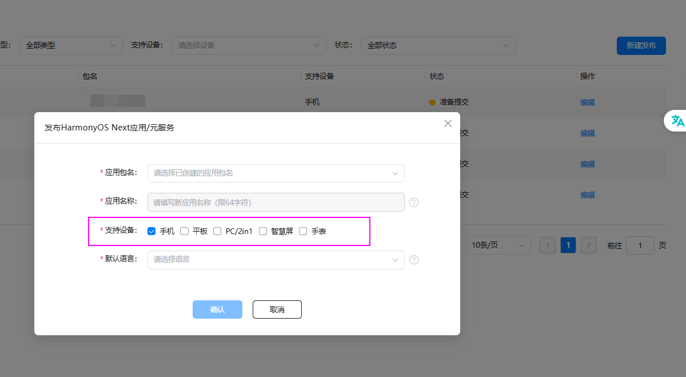This screenshot has height=377, width=686.
Task: Open the 应用包名 dropdown
Action: (276, 173)
